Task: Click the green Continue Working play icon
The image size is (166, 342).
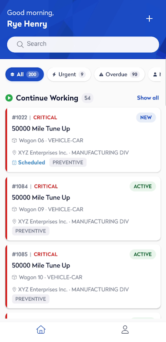Action: (9, 98)
